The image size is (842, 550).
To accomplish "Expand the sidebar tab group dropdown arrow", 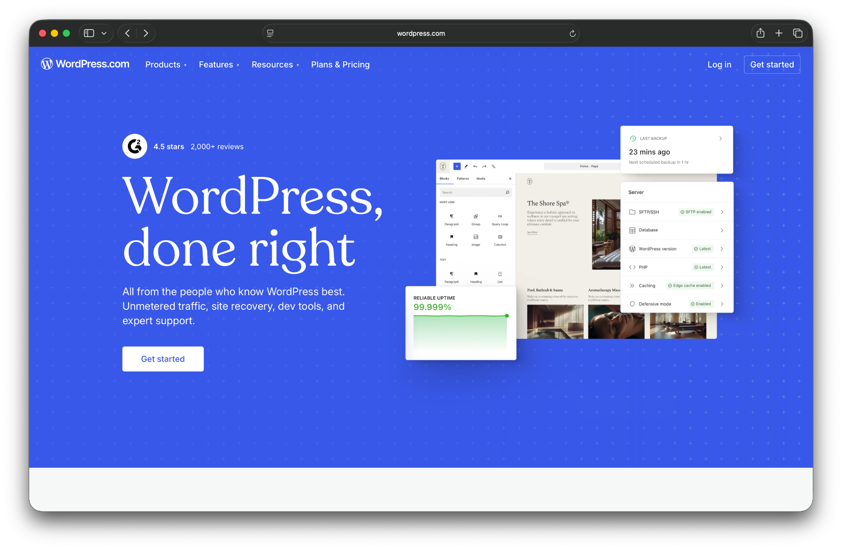I will (x=104, y=33).
